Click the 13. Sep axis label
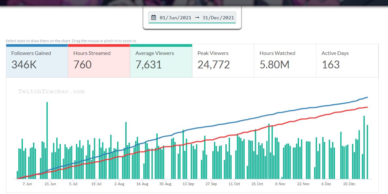This screenshot has width=388, height=194. click(x=188, y=184)
